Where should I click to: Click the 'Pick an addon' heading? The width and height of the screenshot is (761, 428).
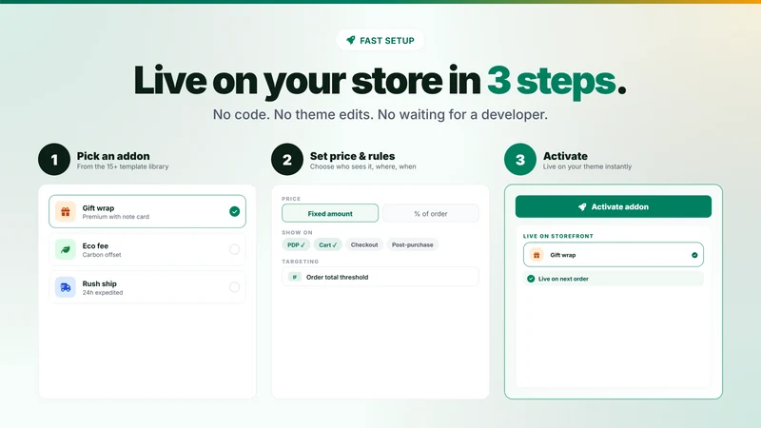coord(113,156)
